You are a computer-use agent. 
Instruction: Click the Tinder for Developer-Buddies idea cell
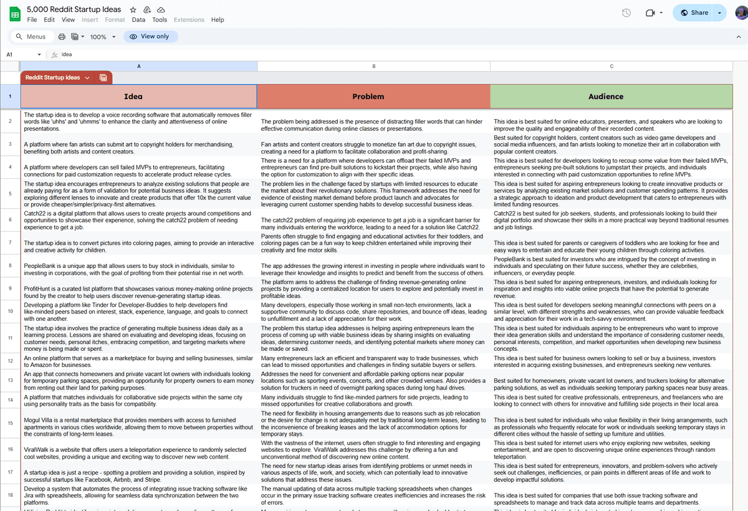138,312
